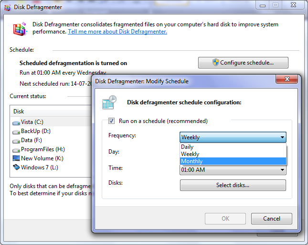The image size is (308, 245).
Task: Open the Time dropdown showing 01:00 AM
Action: tap(282, 170)
